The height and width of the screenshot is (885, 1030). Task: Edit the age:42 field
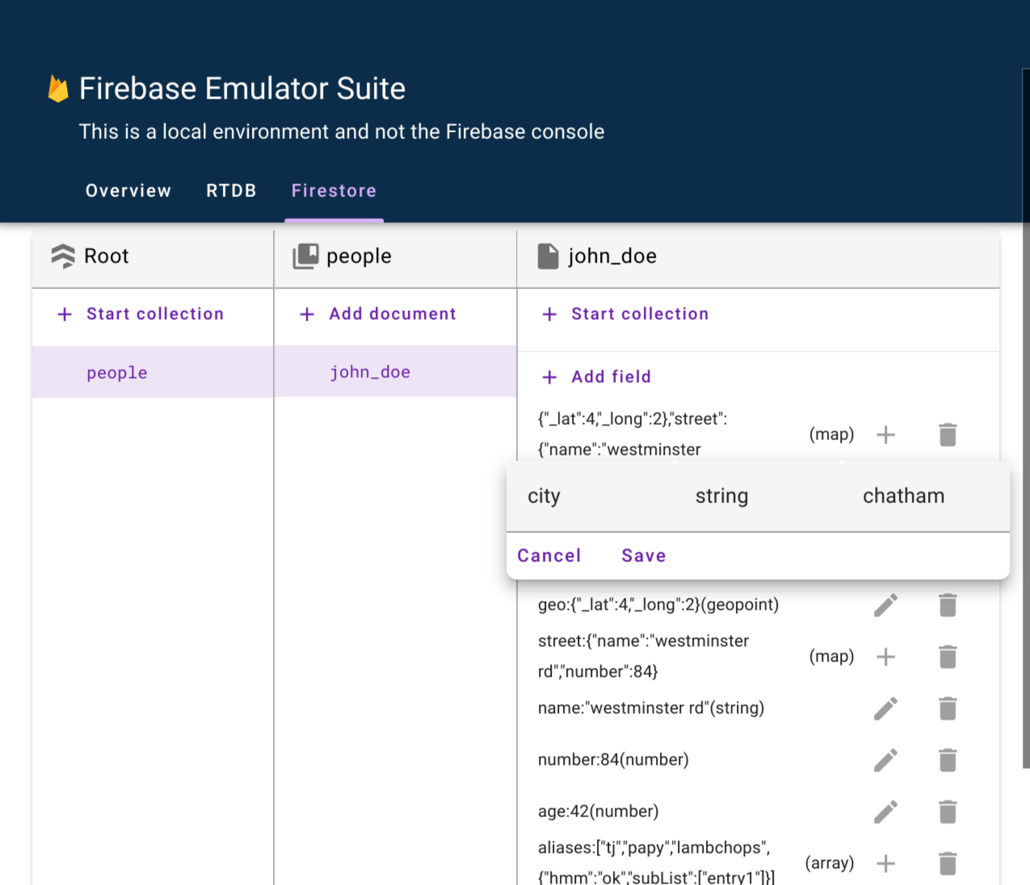[x=886, y=812]
